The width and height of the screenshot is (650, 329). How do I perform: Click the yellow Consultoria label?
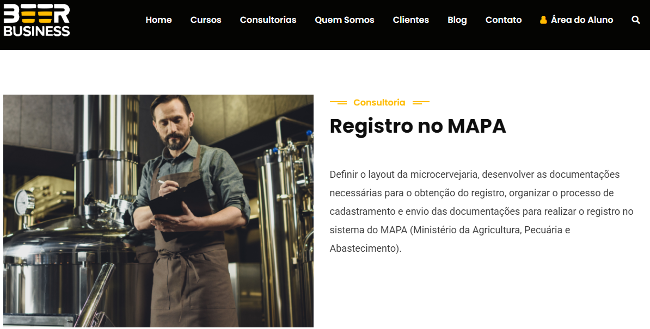[x=379, y=103]
